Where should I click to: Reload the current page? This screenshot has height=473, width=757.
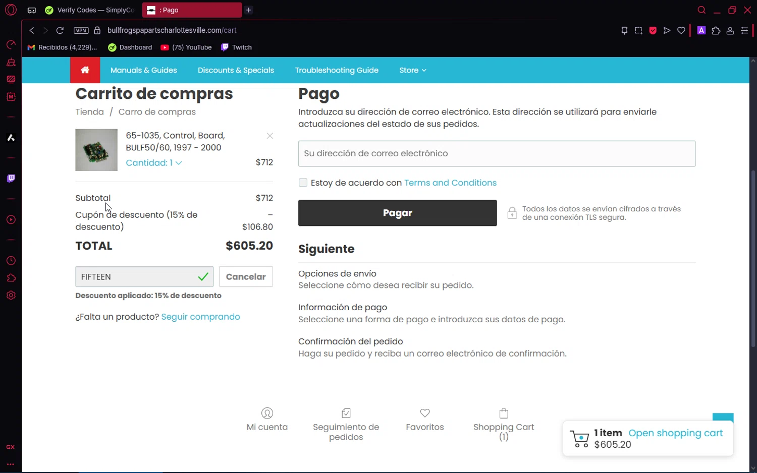click(x=60, y=30)
